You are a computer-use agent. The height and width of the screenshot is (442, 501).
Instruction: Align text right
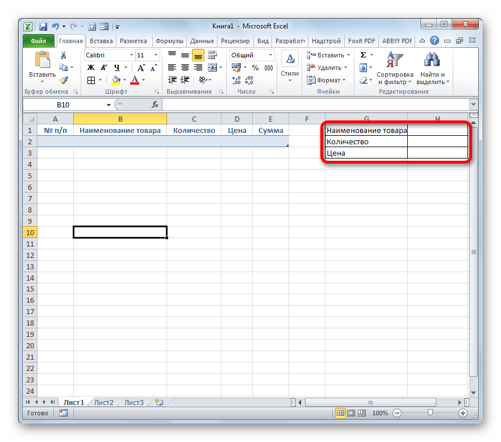point(198,68)
